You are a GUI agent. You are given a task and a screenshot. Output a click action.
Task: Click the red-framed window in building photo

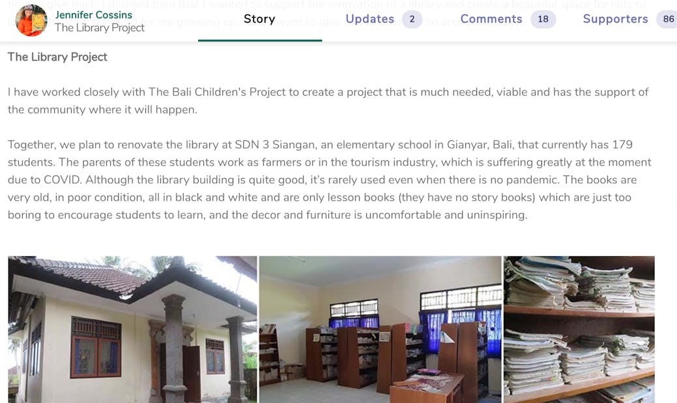pyautogui.click(x=96, y=348)
